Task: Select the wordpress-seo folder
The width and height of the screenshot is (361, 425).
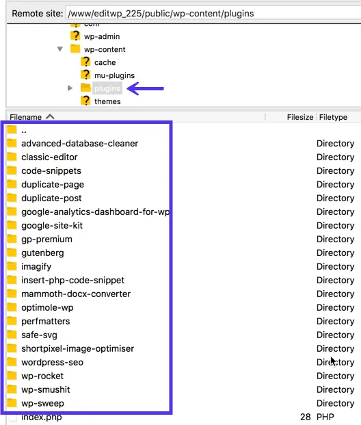Action: [52, 363]
